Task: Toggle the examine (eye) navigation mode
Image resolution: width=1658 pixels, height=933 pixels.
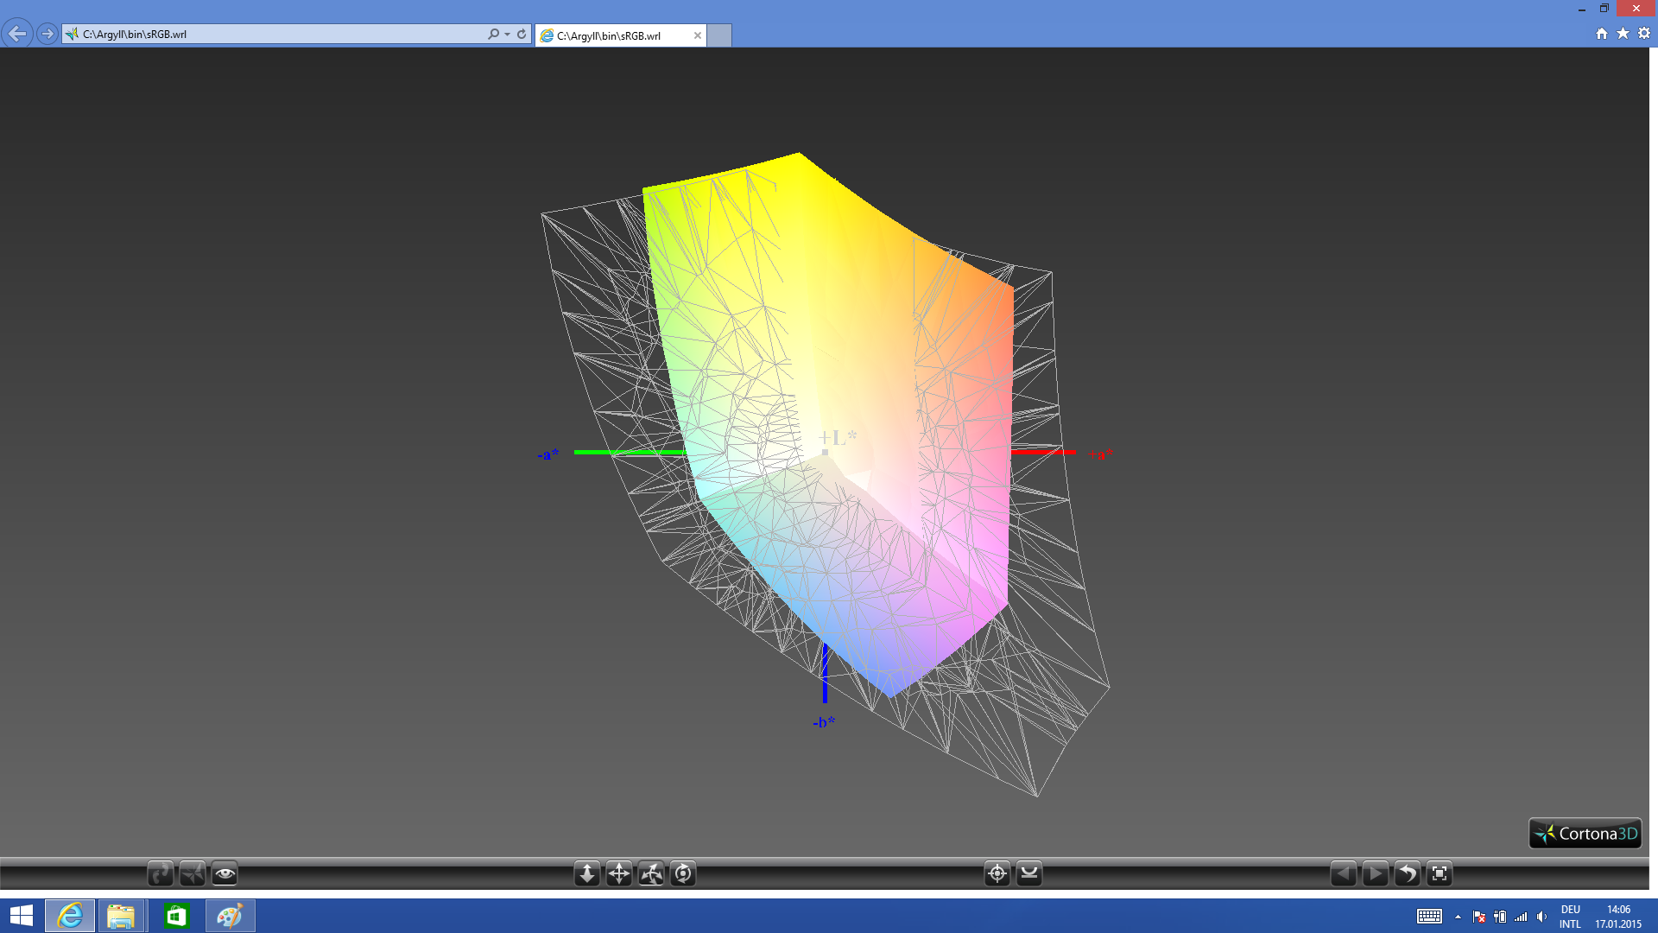Action: click(225, 873)
